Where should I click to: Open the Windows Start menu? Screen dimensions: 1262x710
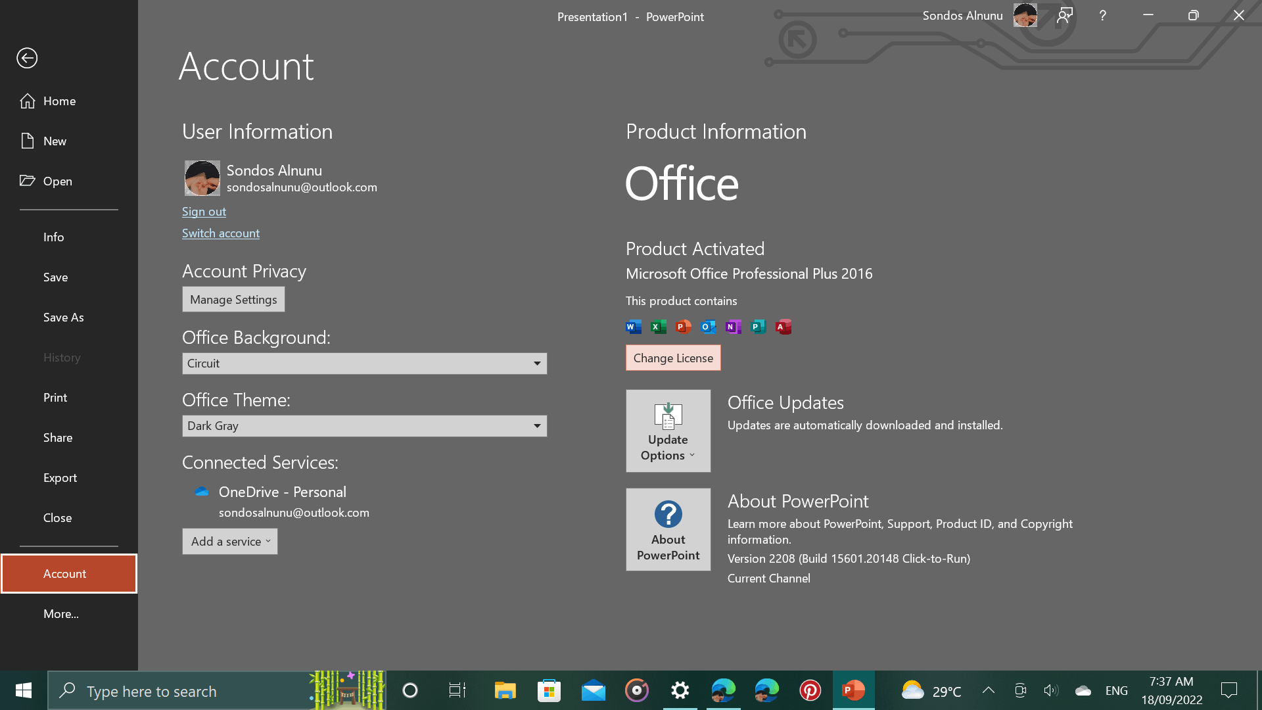point(24,690)
